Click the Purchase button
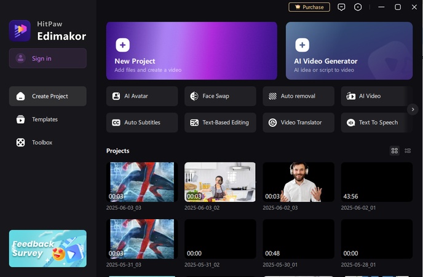 coord(309,7)
